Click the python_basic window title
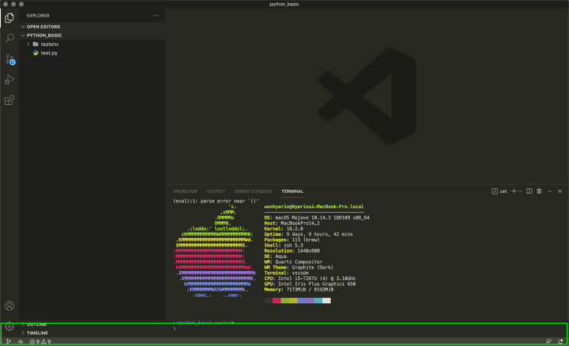 tap(284, 4)
